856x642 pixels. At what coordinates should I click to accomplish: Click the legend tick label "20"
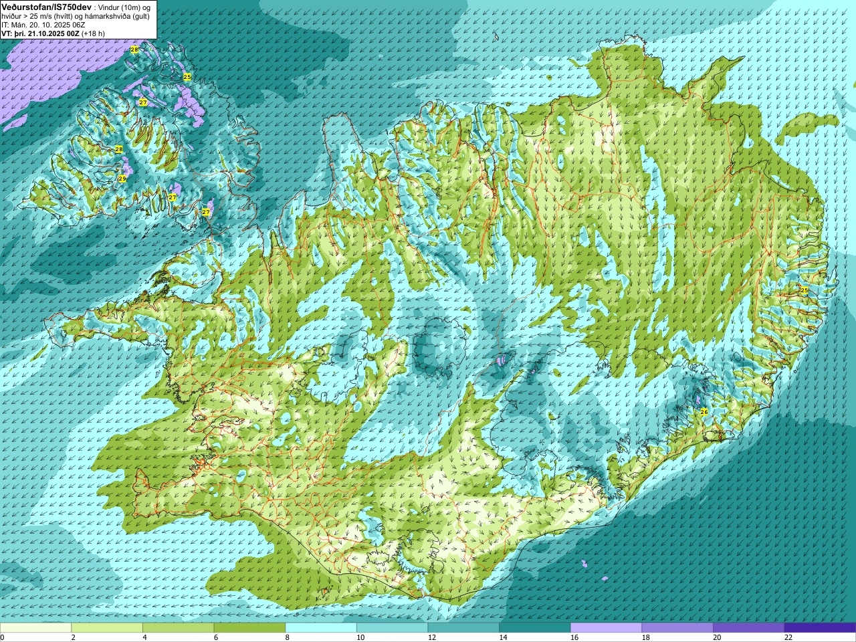[x=717, y=637]
